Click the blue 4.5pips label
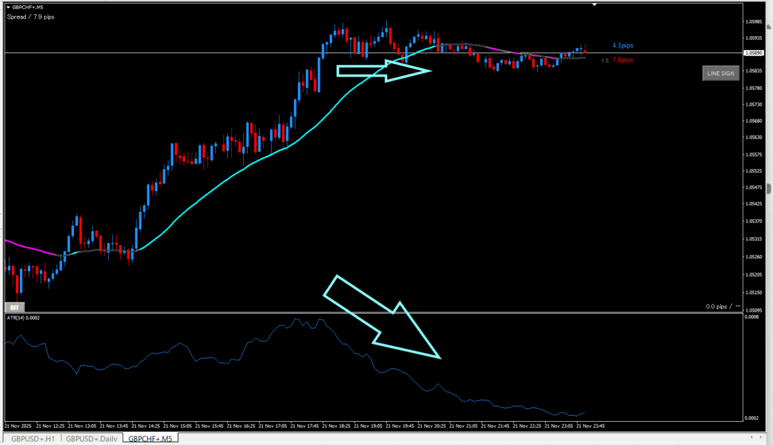 [x=622, y=46]
